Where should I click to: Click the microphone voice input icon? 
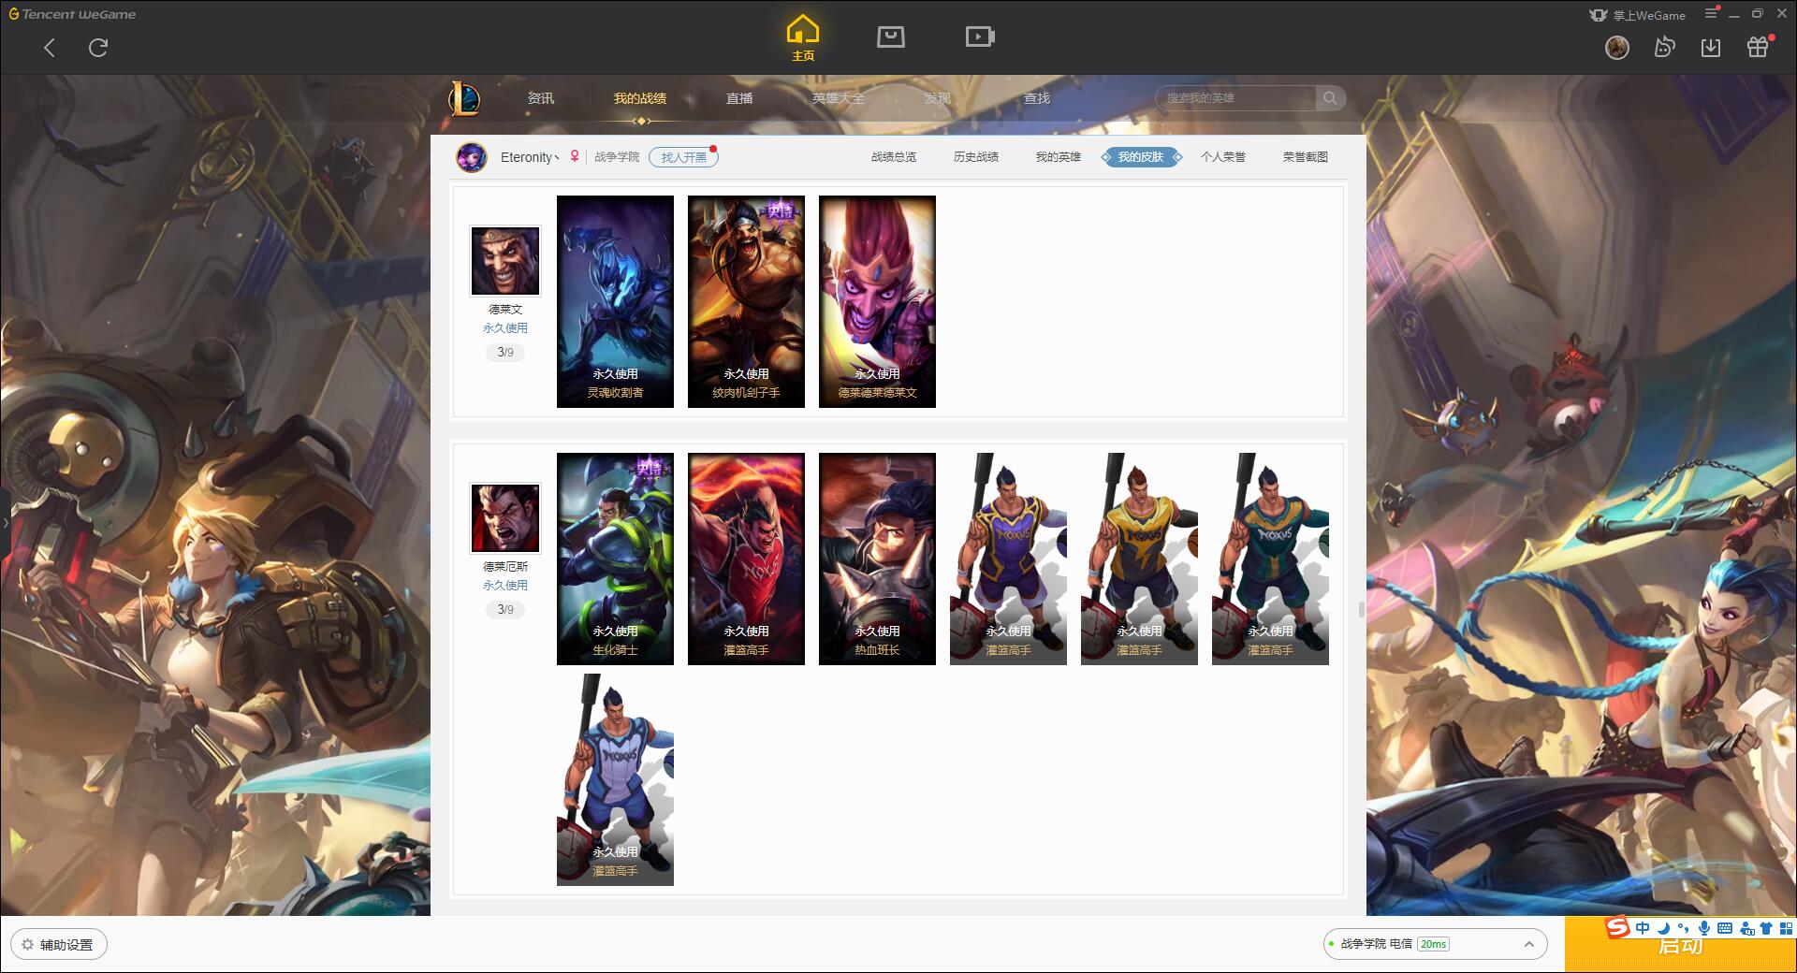click(1704, 928)
